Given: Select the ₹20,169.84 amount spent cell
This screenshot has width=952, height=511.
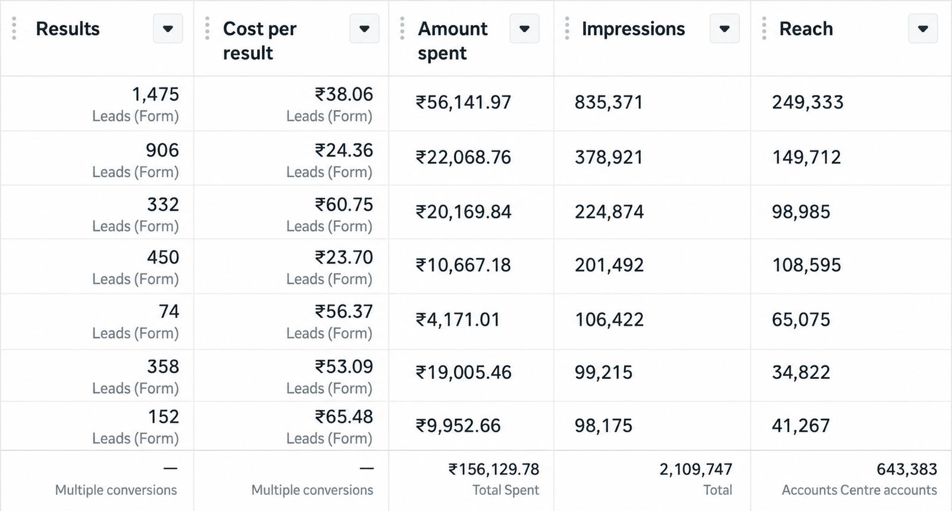Looking at the screenshot, I should [471, 212].
